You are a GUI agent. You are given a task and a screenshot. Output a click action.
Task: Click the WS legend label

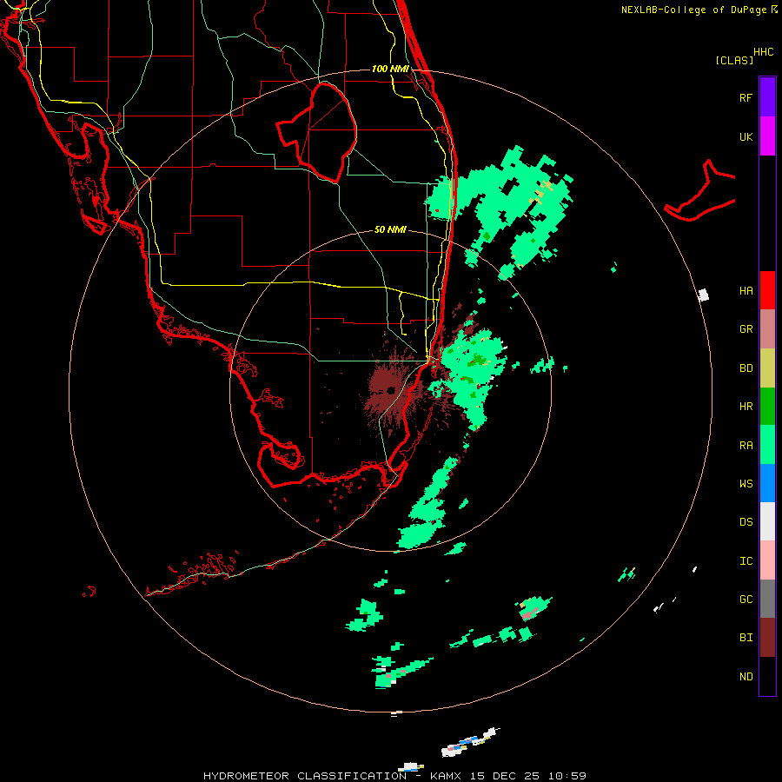click(746, 484)
